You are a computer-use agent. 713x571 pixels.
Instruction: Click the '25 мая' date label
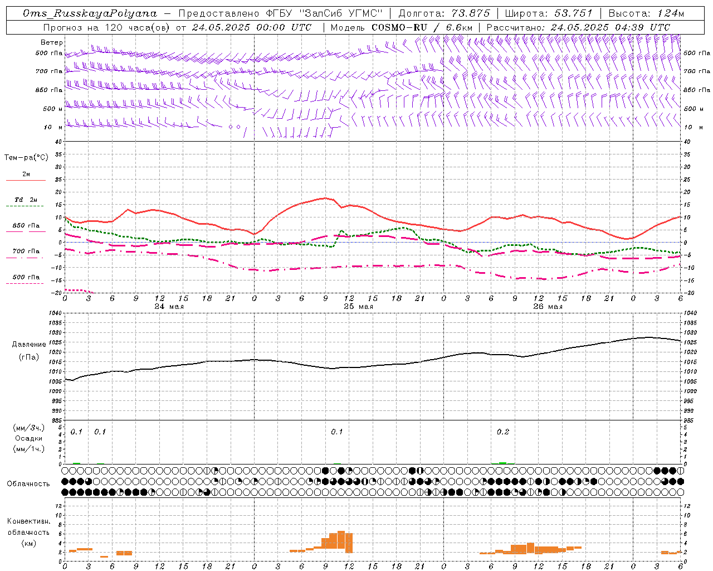pos(358,307)
